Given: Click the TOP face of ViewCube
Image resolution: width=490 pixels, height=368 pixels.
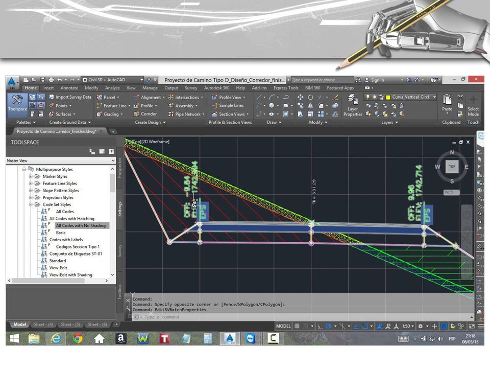Looking at the screenshot, I should (x=452, y=167).
